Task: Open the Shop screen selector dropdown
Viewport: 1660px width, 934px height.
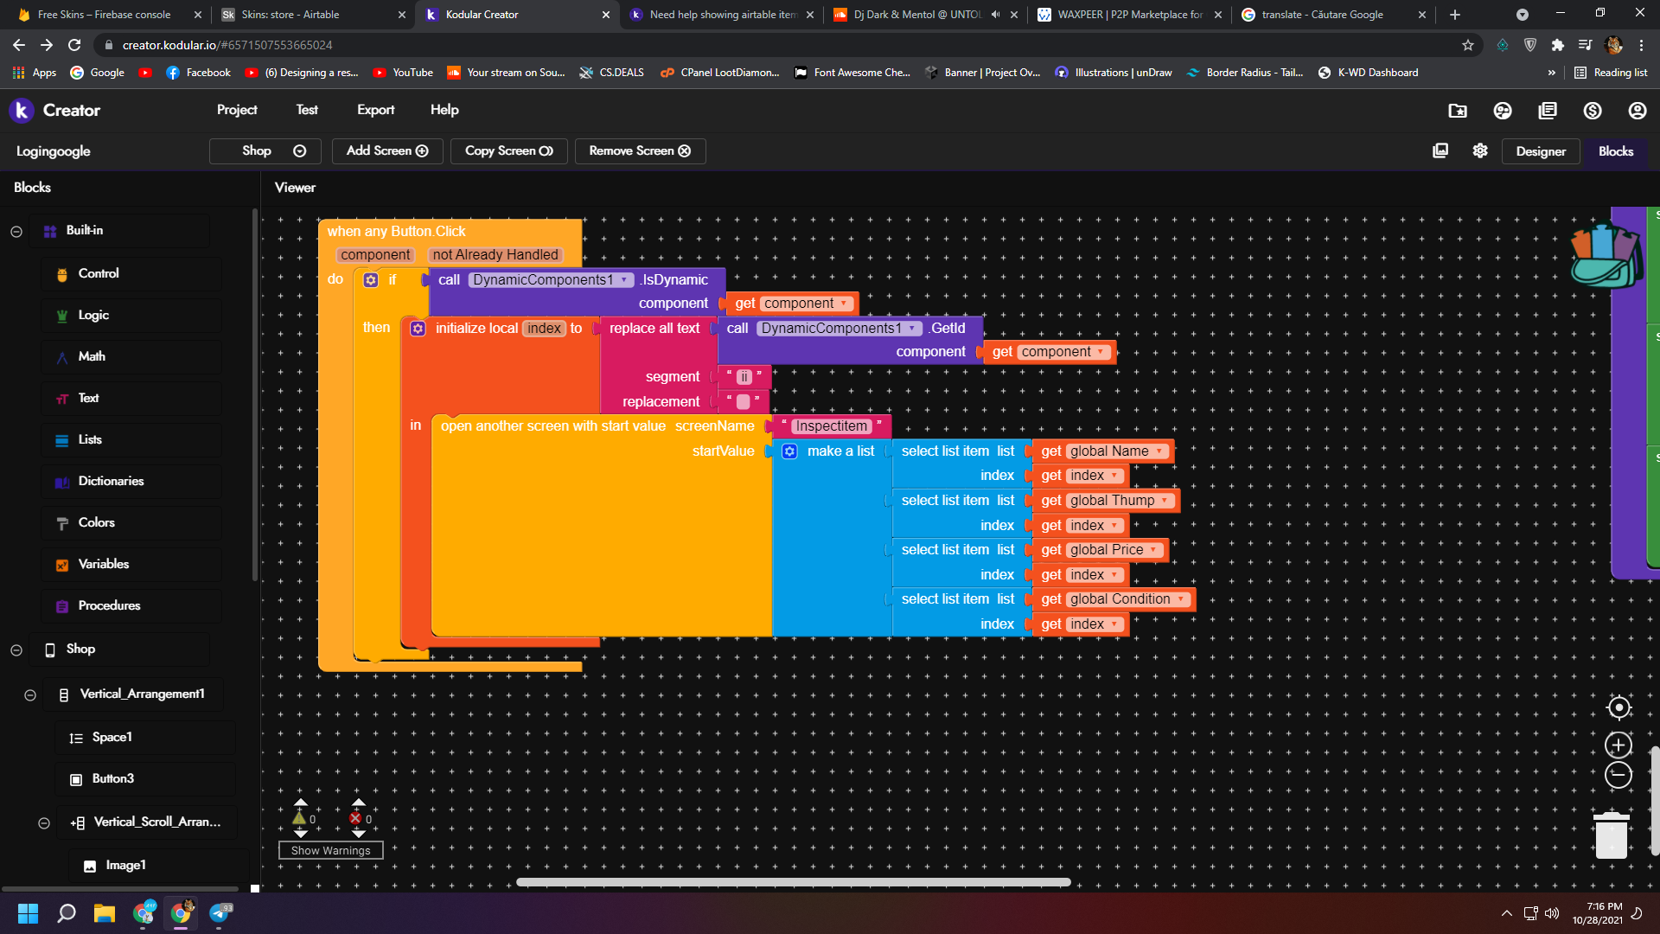Action: point(265,150)
